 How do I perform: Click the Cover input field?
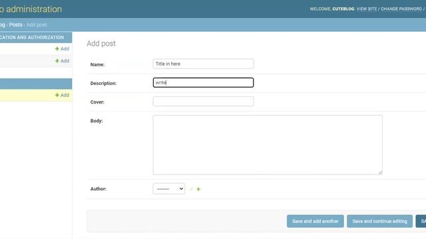tap(203, 102)
